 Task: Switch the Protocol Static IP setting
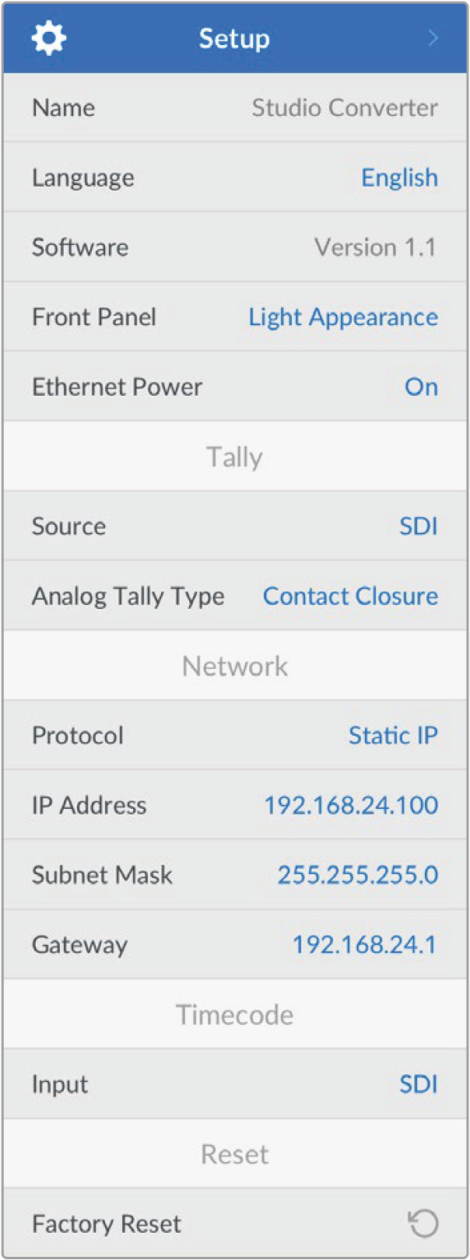coord(393,735)
